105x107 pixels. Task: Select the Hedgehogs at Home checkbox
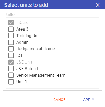11,49
